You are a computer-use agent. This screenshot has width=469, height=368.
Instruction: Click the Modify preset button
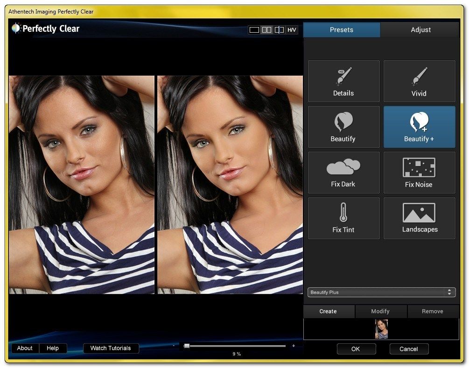381,312
